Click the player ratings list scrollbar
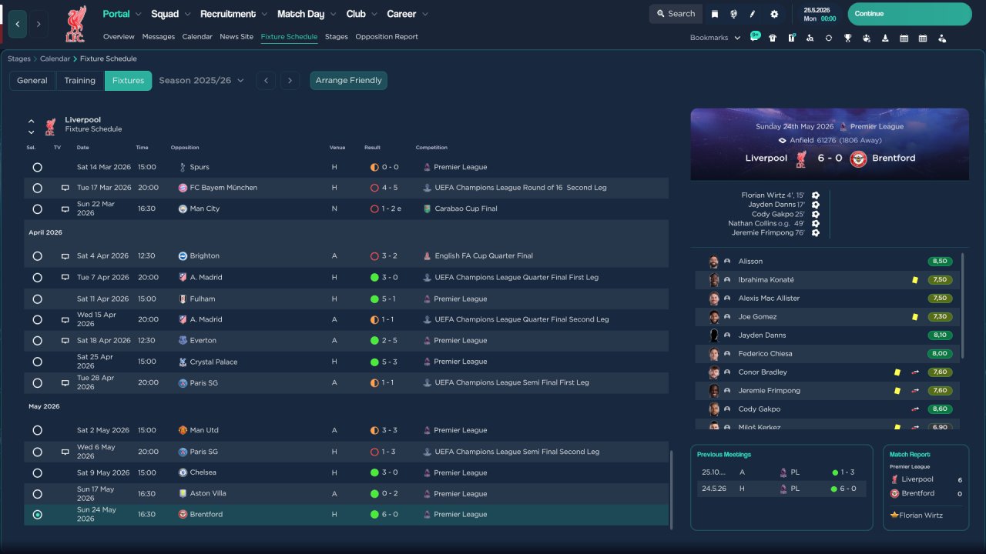 [x=963, y=306]
